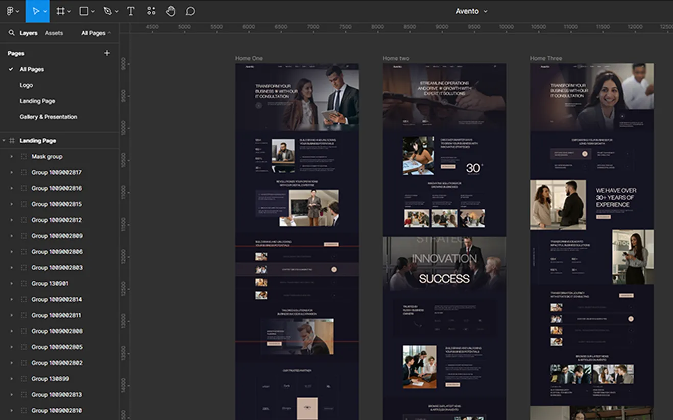Viewport: 673px width, 420px height.
Task: Expand layer Group 1000002803
Action: pos(12,268)
